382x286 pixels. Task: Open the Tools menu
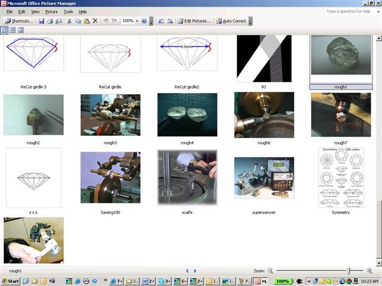pos(68,12)
